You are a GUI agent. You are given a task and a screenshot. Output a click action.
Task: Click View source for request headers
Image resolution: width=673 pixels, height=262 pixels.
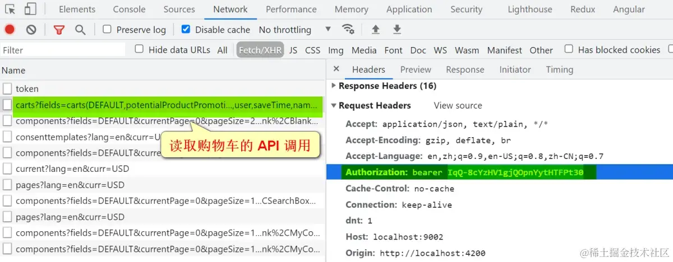(458, 105)
